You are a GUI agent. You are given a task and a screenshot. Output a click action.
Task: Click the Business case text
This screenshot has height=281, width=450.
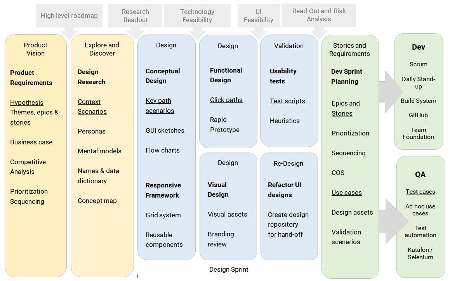pyautogui.click(x=31, y=142)
